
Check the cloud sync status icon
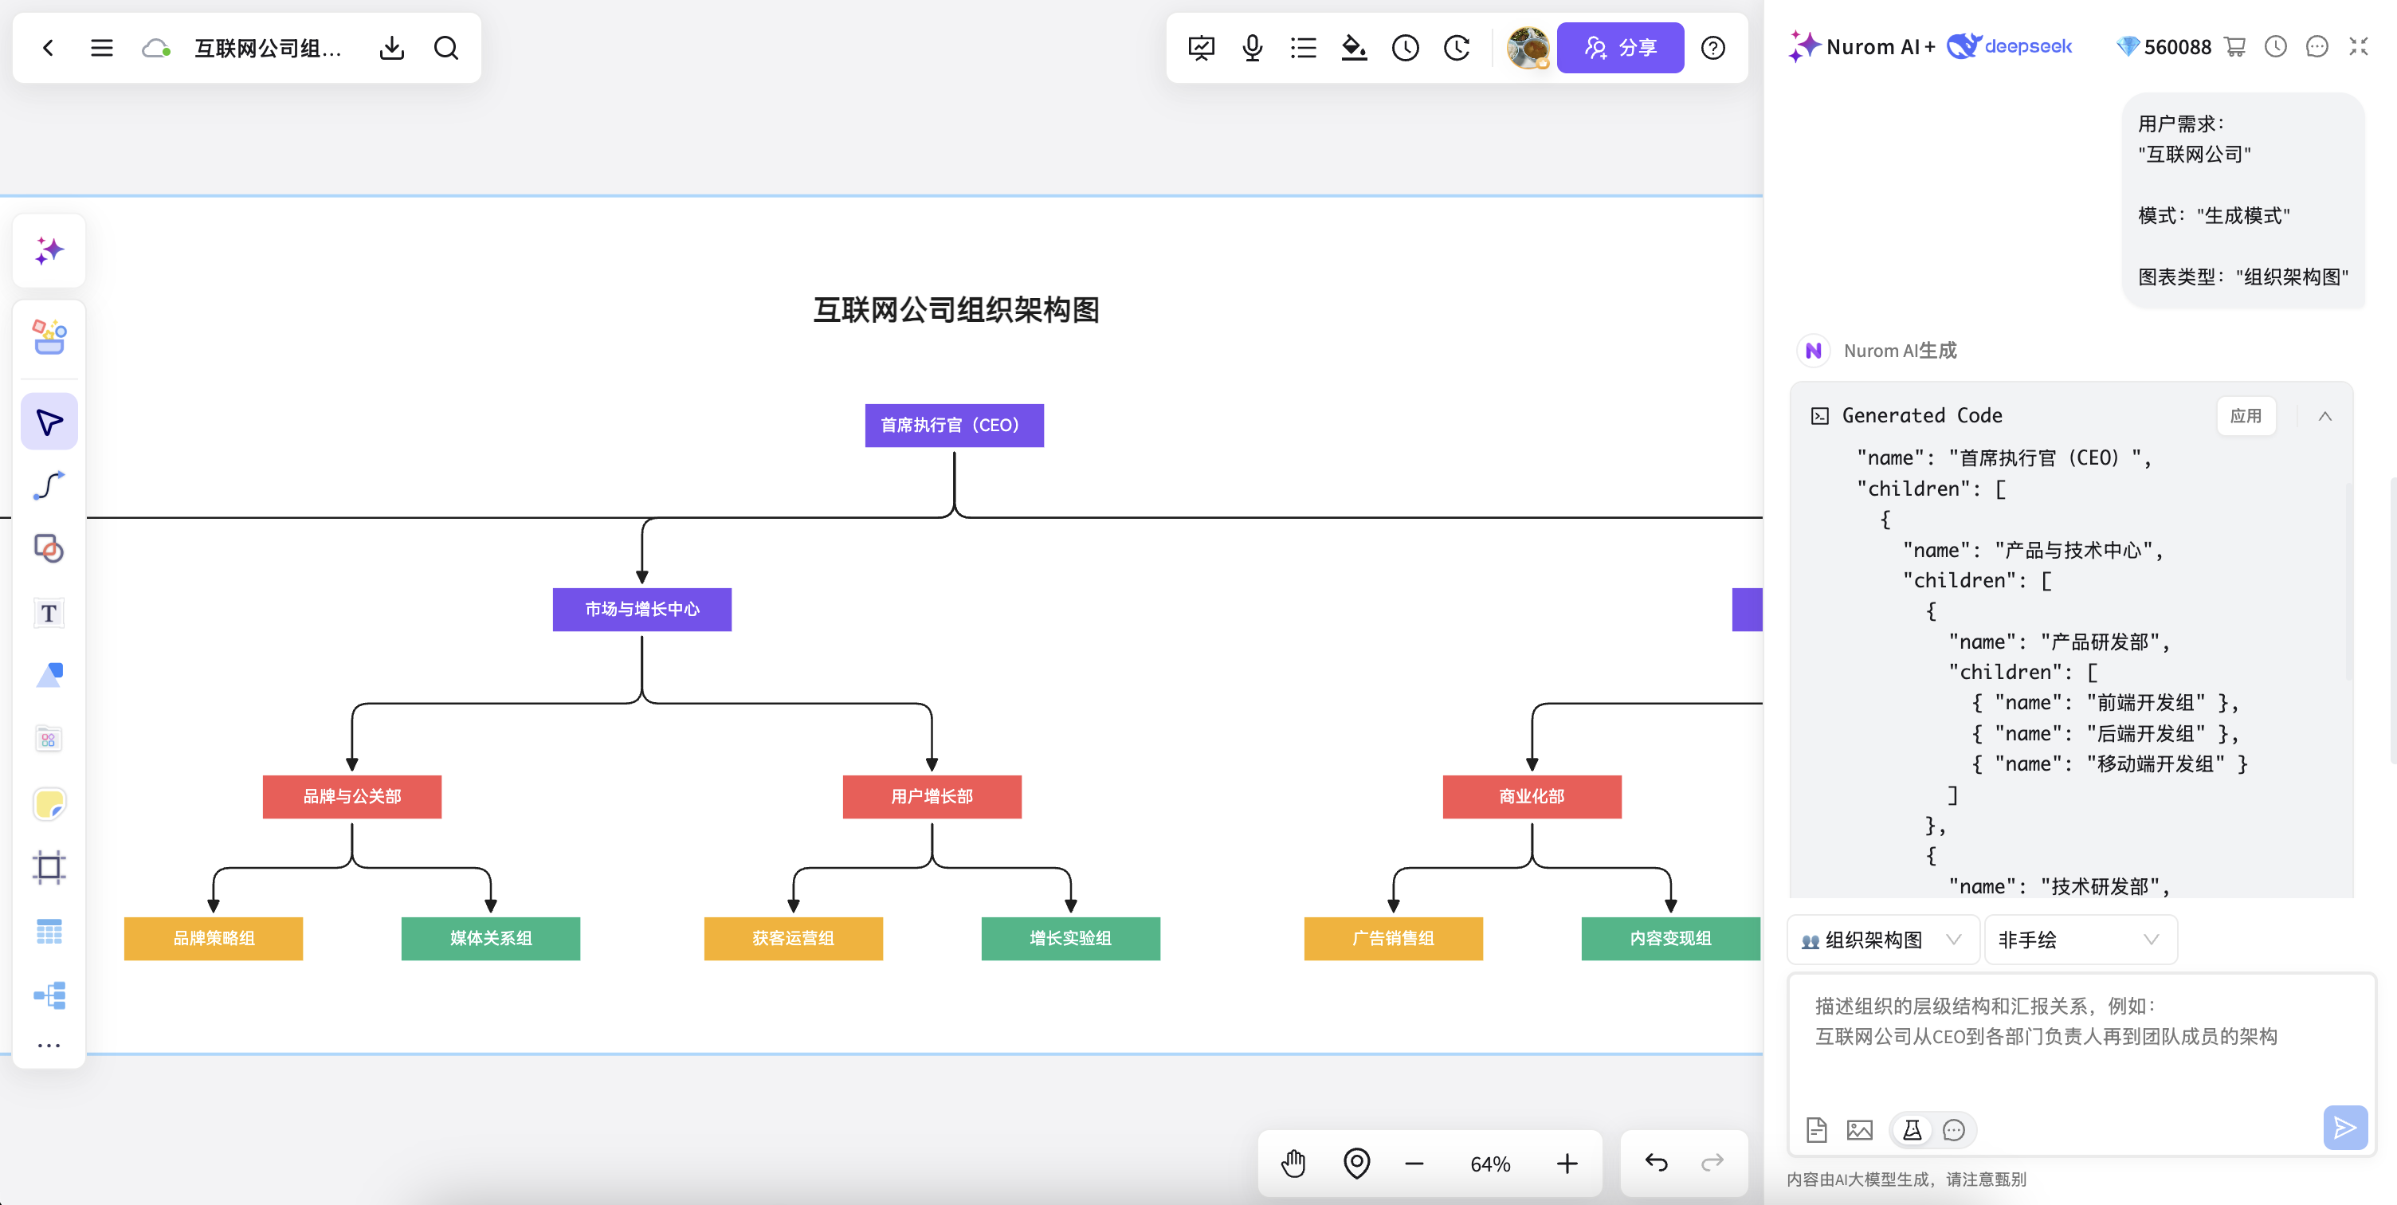156,48
